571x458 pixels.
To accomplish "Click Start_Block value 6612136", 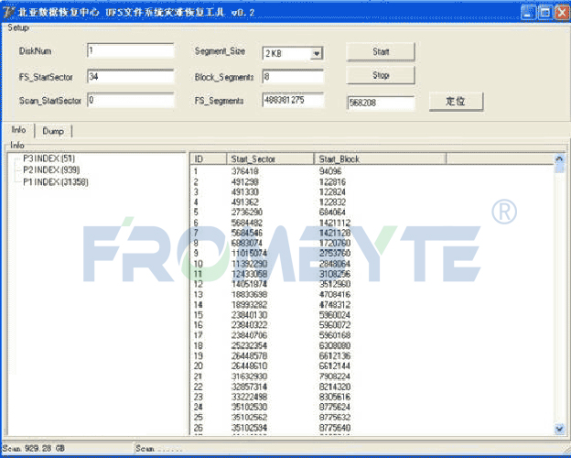I will (x=335, y=355).
